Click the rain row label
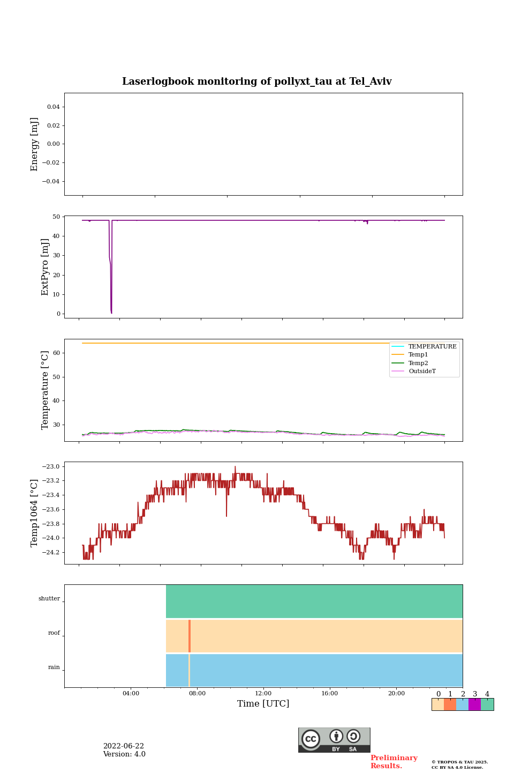514x772 pixels. coord(54,667)
